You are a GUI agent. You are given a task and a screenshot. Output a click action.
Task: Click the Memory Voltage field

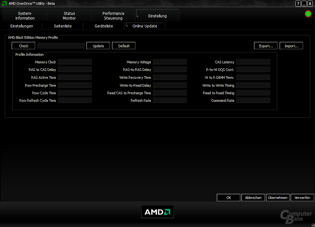pyautogui.click(x=170, y=62)
